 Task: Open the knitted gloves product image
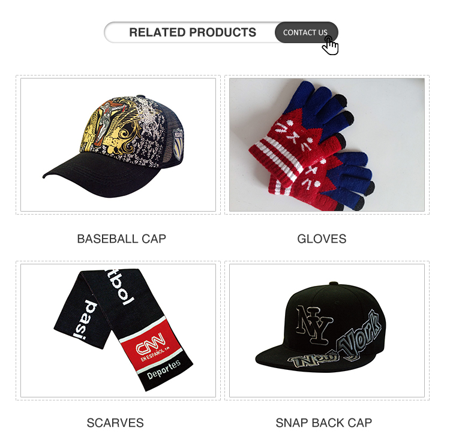click(327, 144)
